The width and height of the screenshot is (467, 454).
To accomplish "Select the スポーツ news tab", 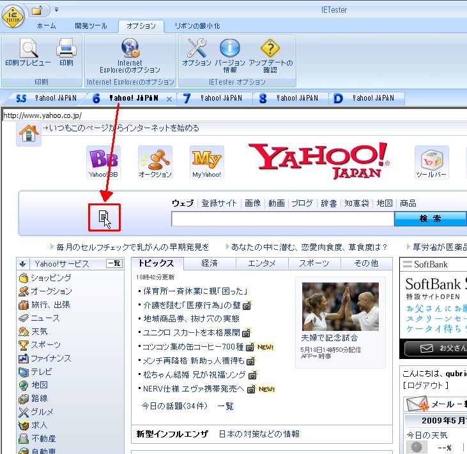I will point(314,263).
